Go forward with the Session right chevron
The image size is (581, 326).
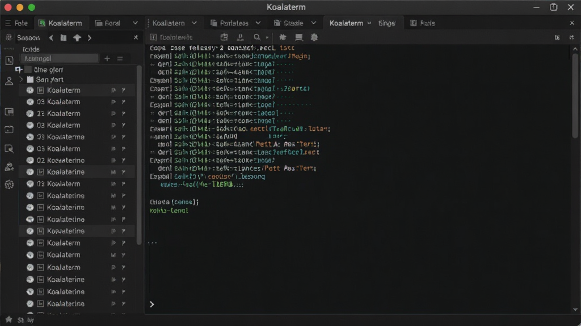[90, 37]
